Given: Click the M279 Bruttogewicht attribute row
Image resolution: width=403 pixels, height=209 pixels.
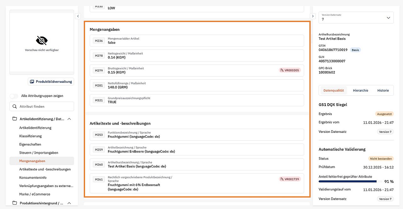Looking at the screenshot, I should (x=196, y=70).
